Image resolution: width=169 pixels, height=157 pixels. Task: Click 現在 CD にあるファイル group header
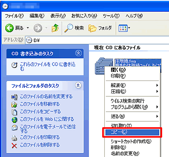(x=117, y=48)
